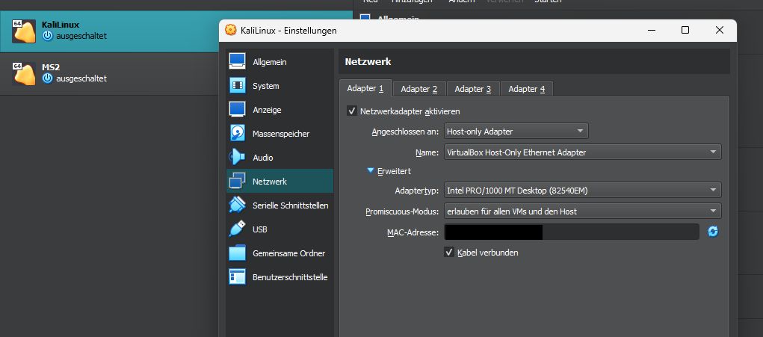Image resolution: width=763 pixels, height=337 pixels.
Task: Switch to Adapter 3 tab
Action: pos(473,89)
